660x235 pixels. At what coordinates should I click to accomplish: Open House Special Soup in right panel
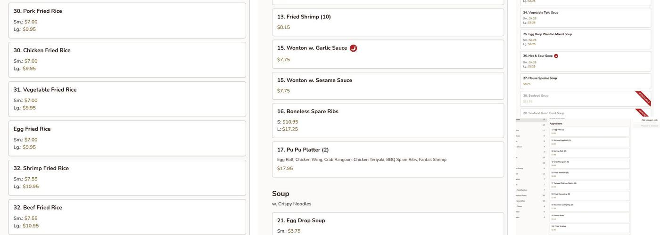click(586, 81)
